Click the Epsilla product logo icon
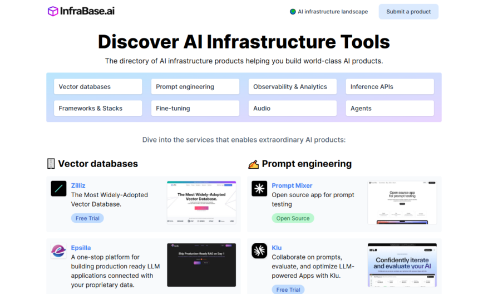The width and height of the screenshot is (488, 294). coord(58,251)
